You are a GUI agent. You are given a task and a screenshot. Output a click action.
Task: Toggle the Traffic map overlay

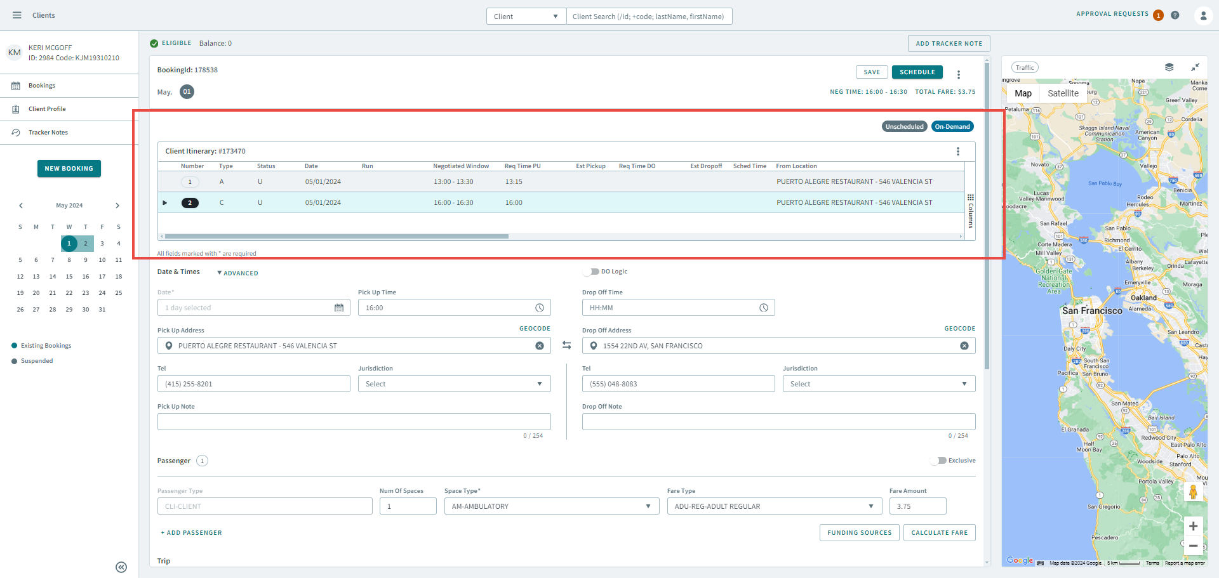pyautogui.click(x=1024, y=67)
